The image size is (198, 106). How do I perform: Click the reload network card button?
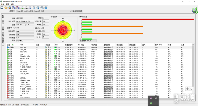pyautogui.click(x=78, y=11)
